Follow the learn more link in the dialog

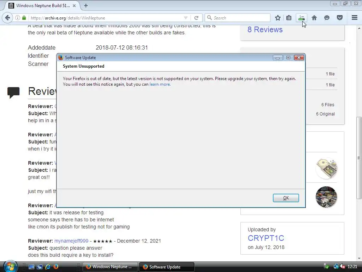coord(160,84)
